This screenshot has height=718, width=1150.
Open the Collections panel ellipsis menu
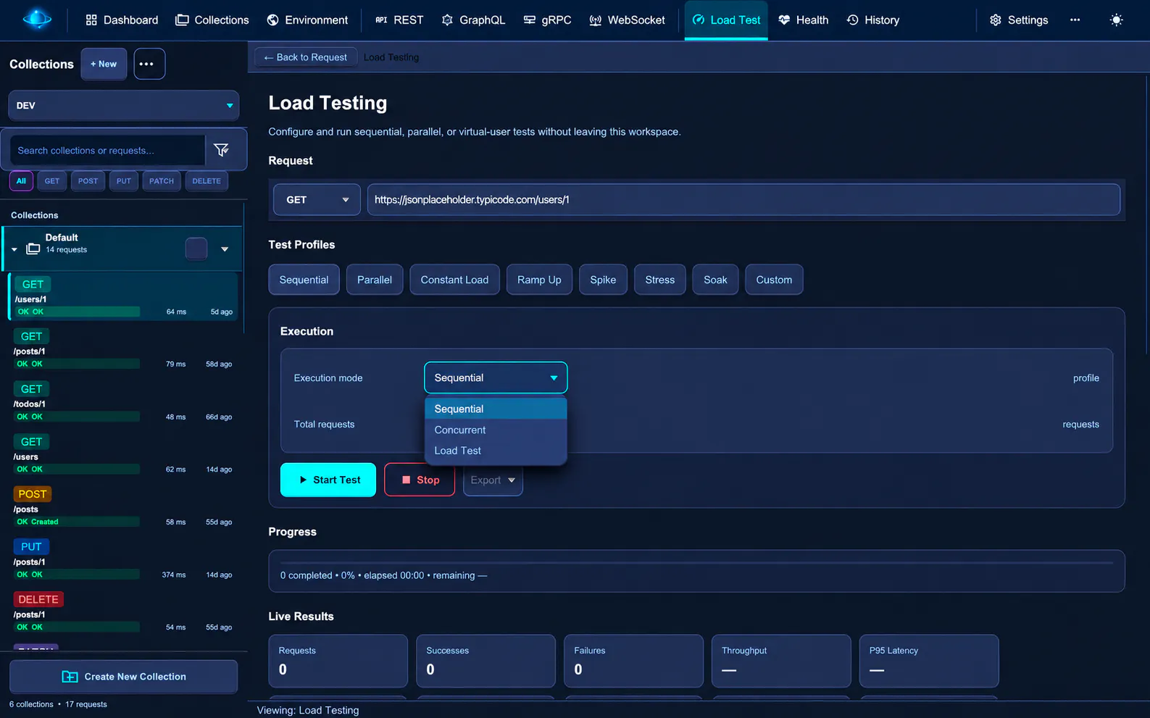click(x=149, y=64)
